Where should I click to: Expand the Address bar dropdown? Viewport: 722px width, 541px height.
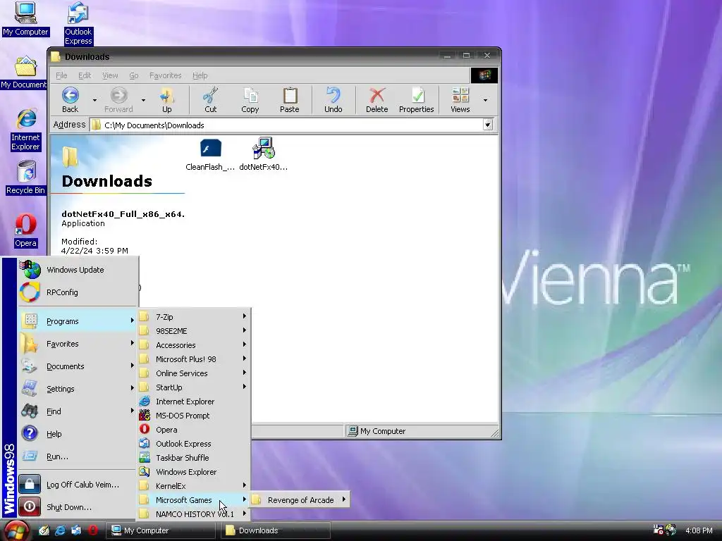click(488, 125)
